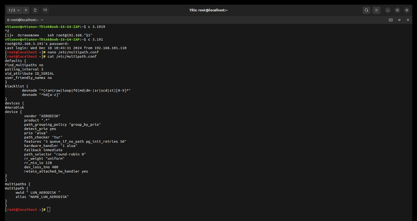Click the cursor at the last shell prompt

pyautogui.click(x=49, y=209)
